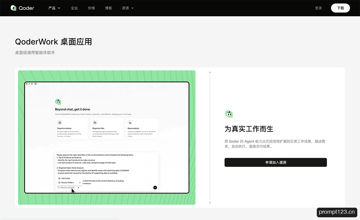
Task: Select the Organize photos card
Action: click(x=72, y=129)
